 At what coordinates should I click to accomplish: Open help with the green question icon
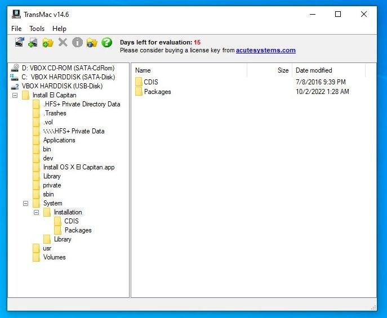[106, 42]
